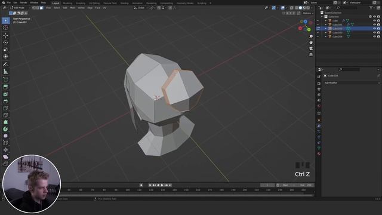The height and width of the screenshot is (215, 382).
Task: Click the current frame field
Action: click(x=267, y=185)
